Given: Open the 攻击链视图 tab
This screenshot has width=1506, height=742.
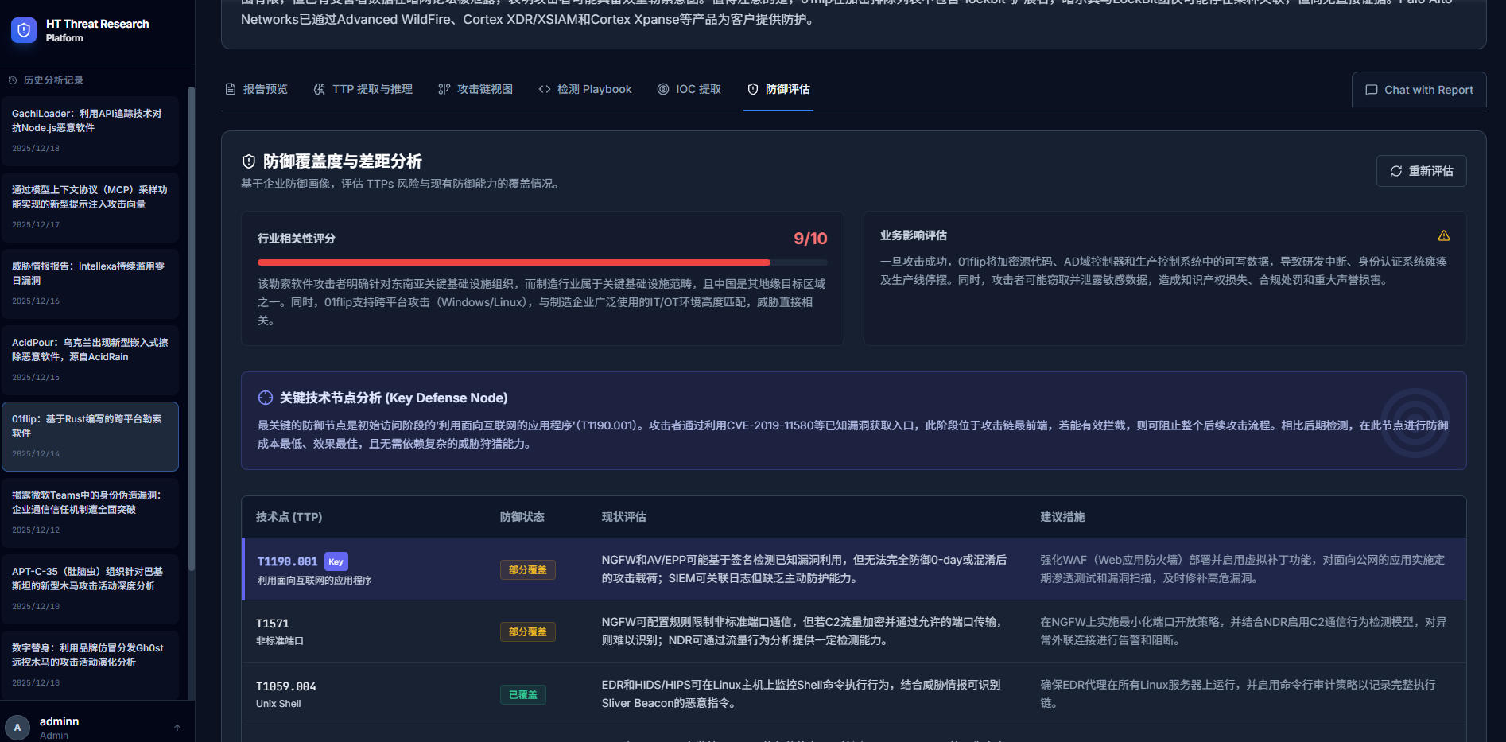Looking at the screenshot, I should pos(475,89).
